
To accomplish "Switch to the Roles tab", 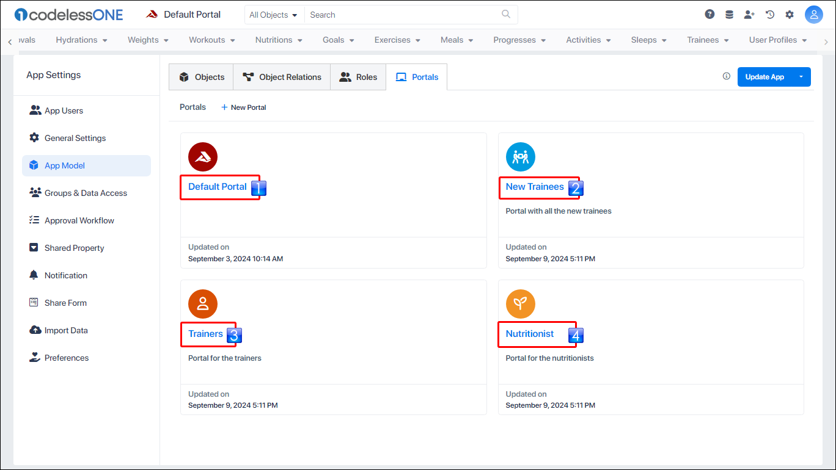I will pos(358,76).
